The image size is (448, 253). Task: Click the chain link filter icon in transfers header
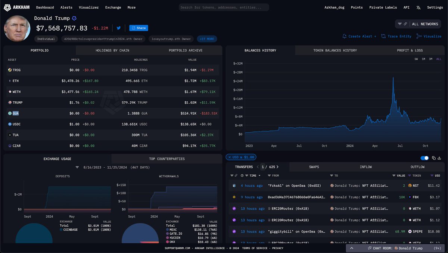click(236, 175)
